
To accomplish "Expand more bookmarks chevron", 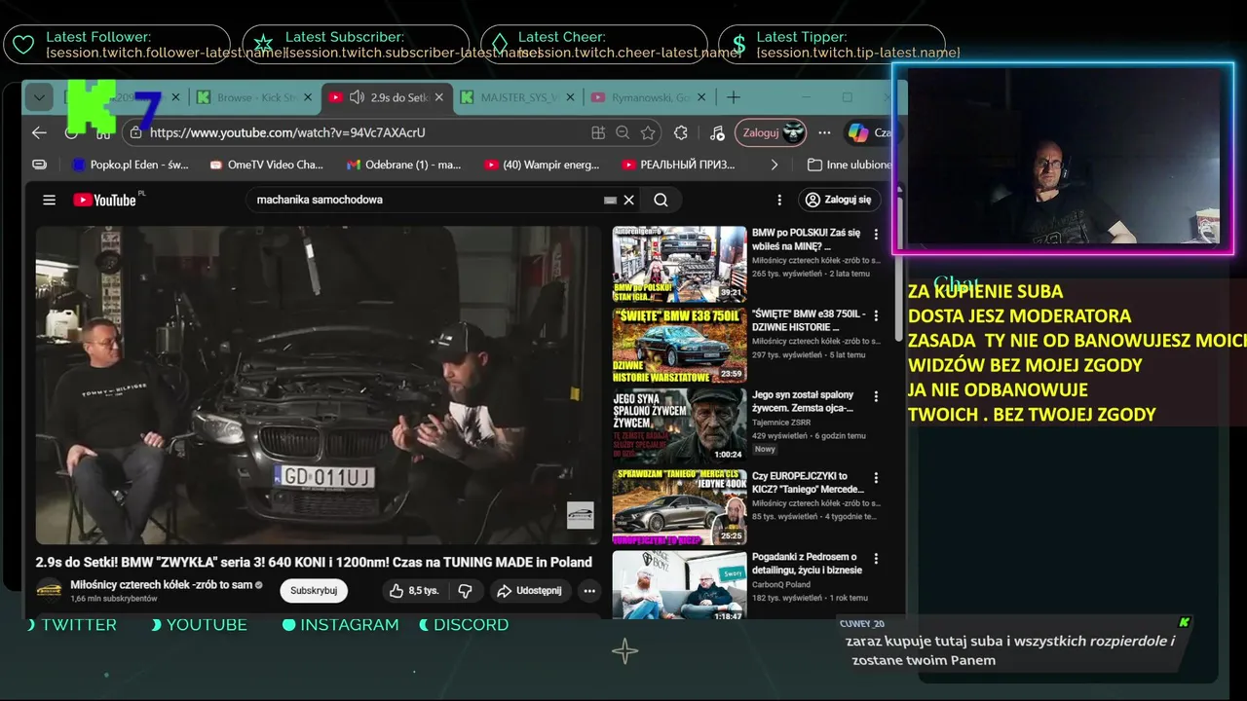I will [775, 165].
